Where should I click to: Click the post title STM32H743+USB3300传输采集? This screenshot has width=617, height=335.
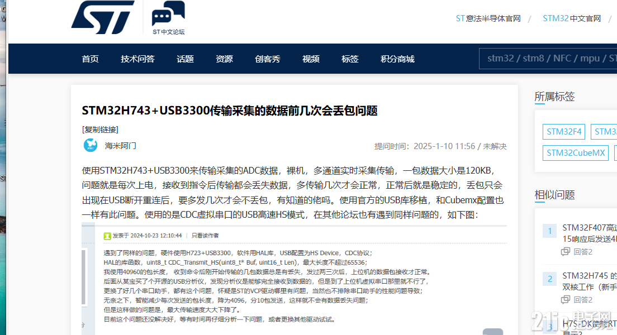229,111
